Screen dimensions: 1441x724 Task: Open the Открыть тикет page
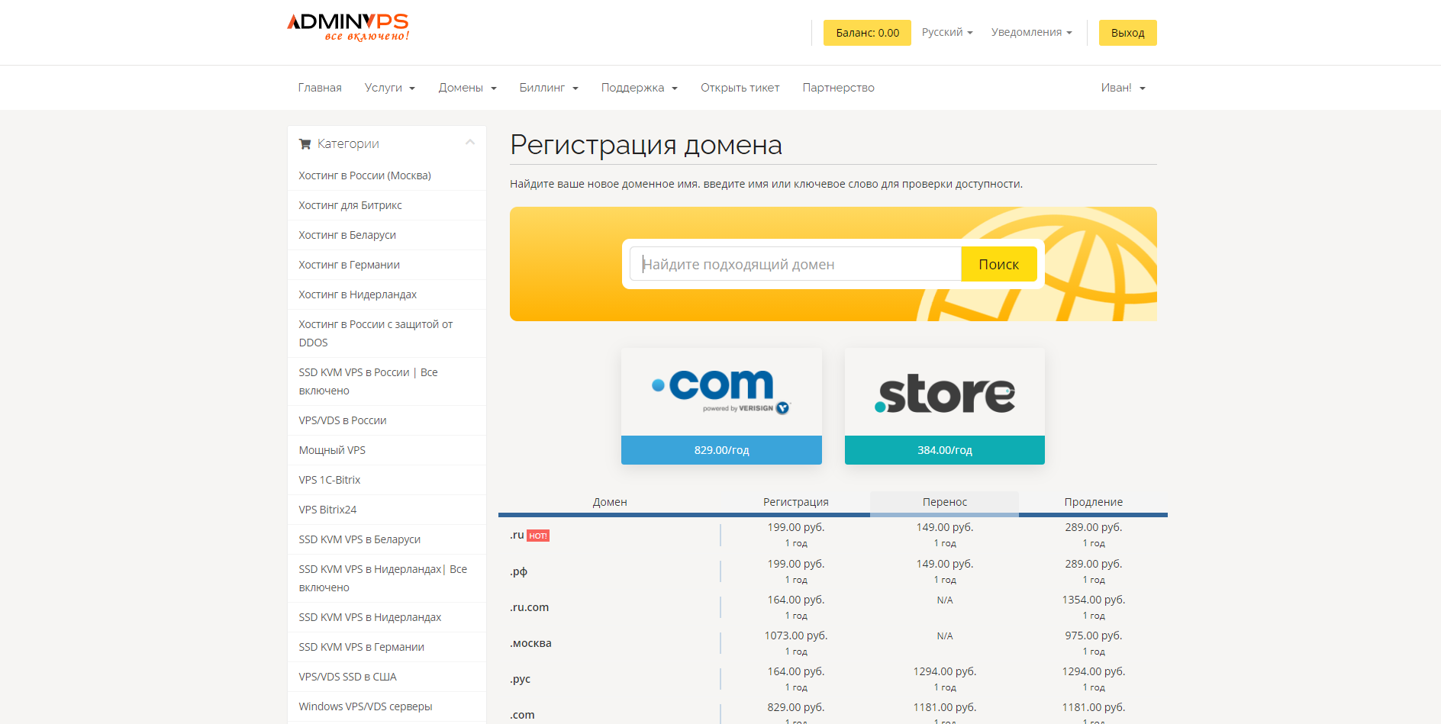(740, 88)
